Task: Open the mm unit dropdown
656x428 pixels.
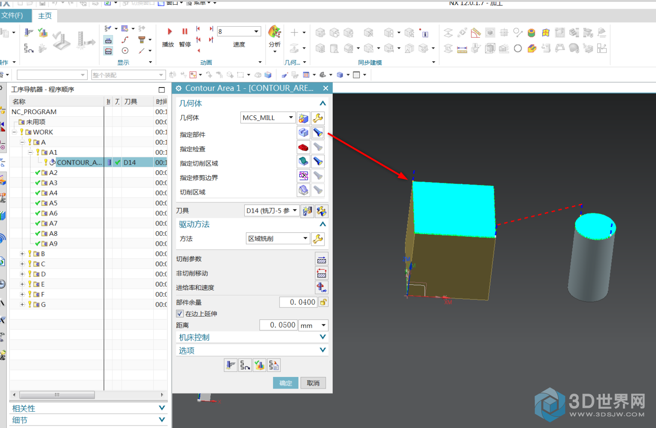Action: tap(313, 325)
